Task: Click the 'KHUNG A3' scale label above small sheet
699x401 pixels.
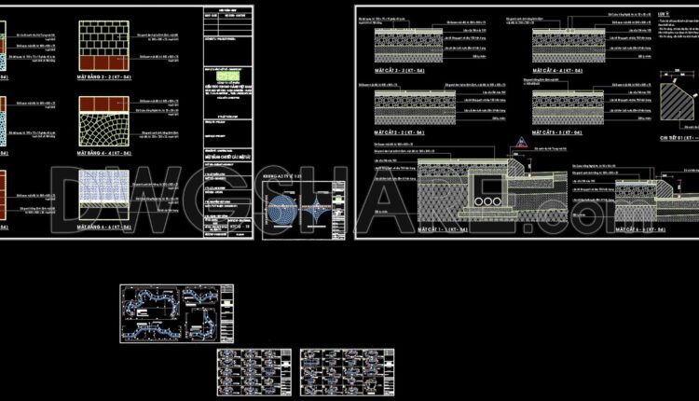Action: coord(282,176)
